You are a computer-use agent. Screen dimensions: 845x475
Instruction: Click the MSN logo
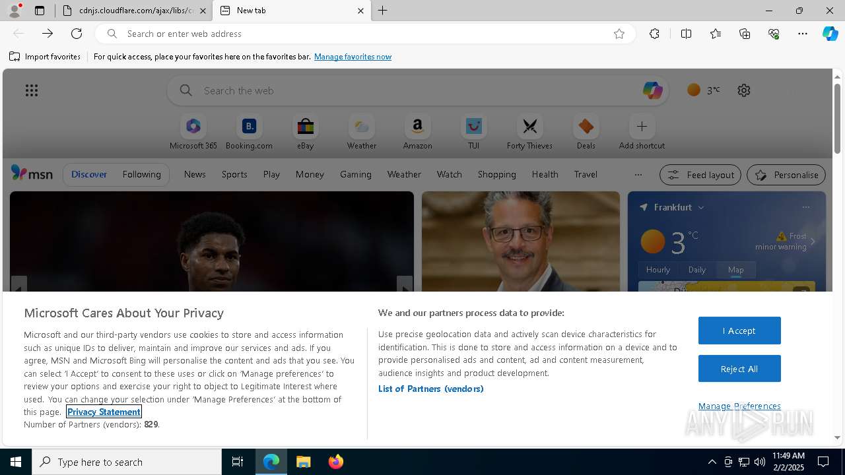32,174
